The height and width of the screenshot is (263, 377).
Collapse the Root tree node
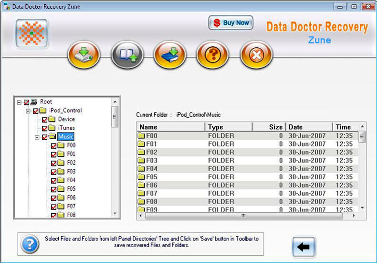click(19, 102)
